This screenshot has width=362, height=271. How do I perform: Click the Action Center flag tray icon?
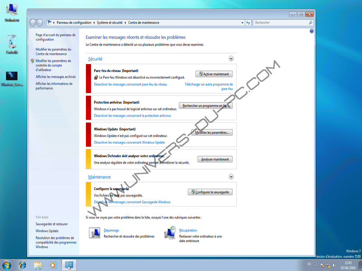[x=322, y=265]
